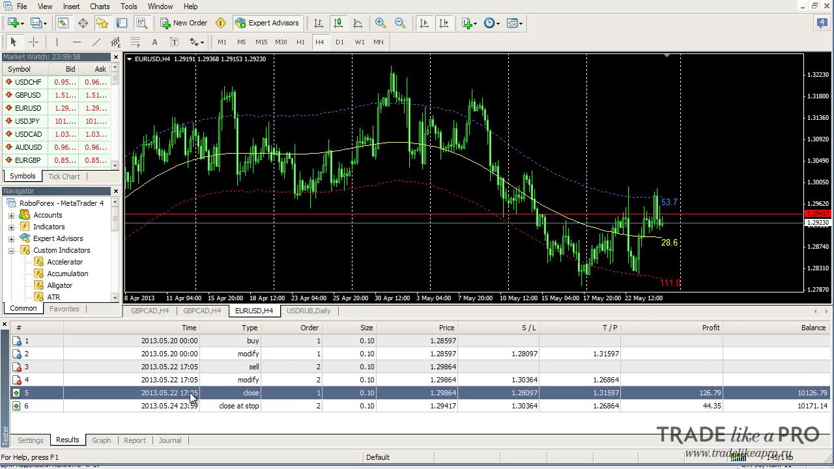
Task: Open the Graph tab in Tester
Action: (x=102, y=440)
